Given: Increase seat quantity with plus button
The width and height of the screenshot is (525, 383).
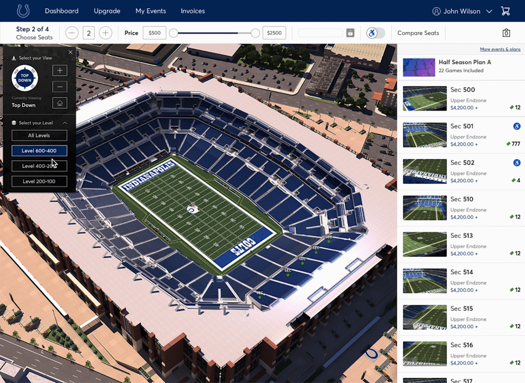Looking at the screenshot, I should 105,33.
